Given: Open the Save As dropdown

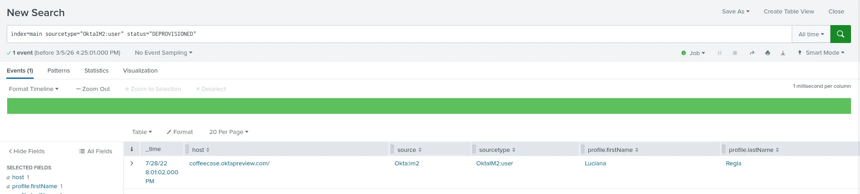Looking at the screenshot, I should click(x=736, y=12).
